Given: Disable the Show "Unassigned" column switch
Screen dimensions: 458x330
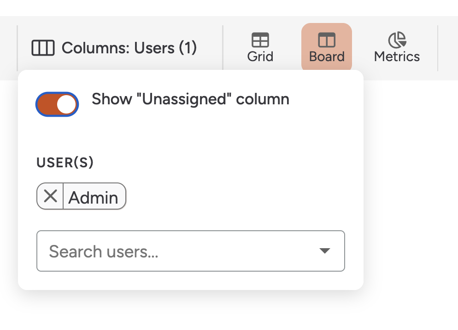Looking at the screenshot, I should pyautogui.click(x=57, y=104).
